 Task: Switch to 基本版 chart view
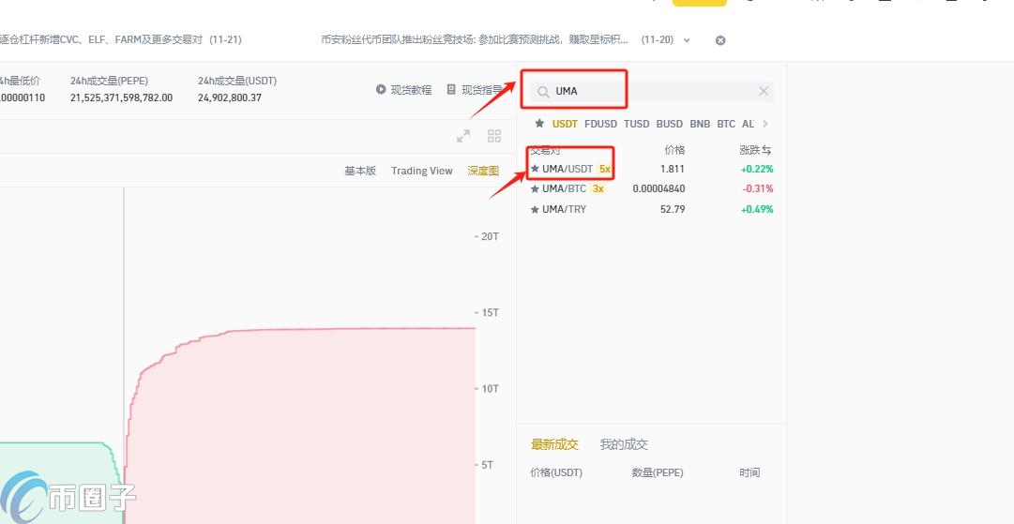(360, 171)
